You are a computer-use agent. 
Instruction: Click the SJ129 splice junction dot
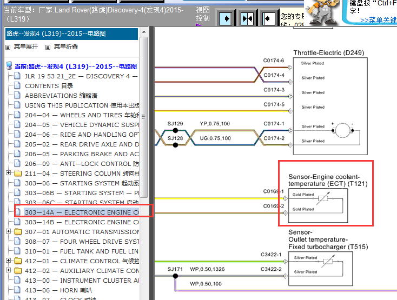pyautogui.click(x=175, y=130)
